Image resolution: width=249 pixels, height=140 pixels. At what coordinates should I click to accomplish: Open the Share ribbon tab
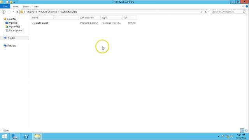click(x=26, y=7)
